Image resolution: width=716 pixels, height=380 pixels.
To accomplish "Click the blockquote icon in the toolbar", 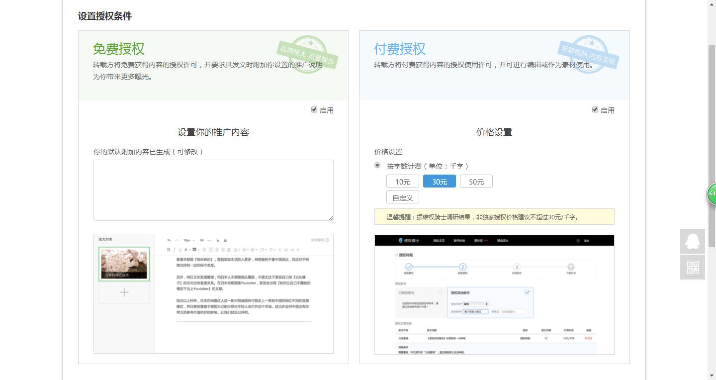I will click(x=202, y=239).
